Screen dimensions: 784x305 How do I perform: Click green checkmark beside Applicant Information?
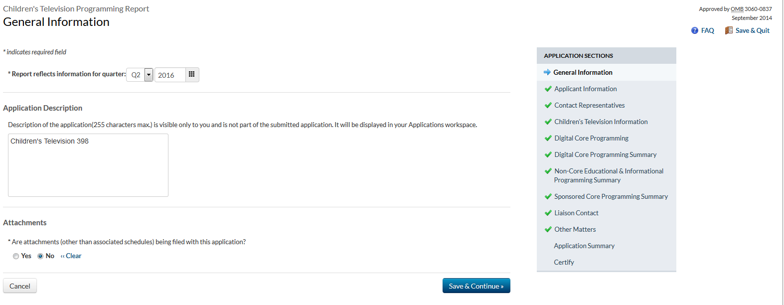548,89
